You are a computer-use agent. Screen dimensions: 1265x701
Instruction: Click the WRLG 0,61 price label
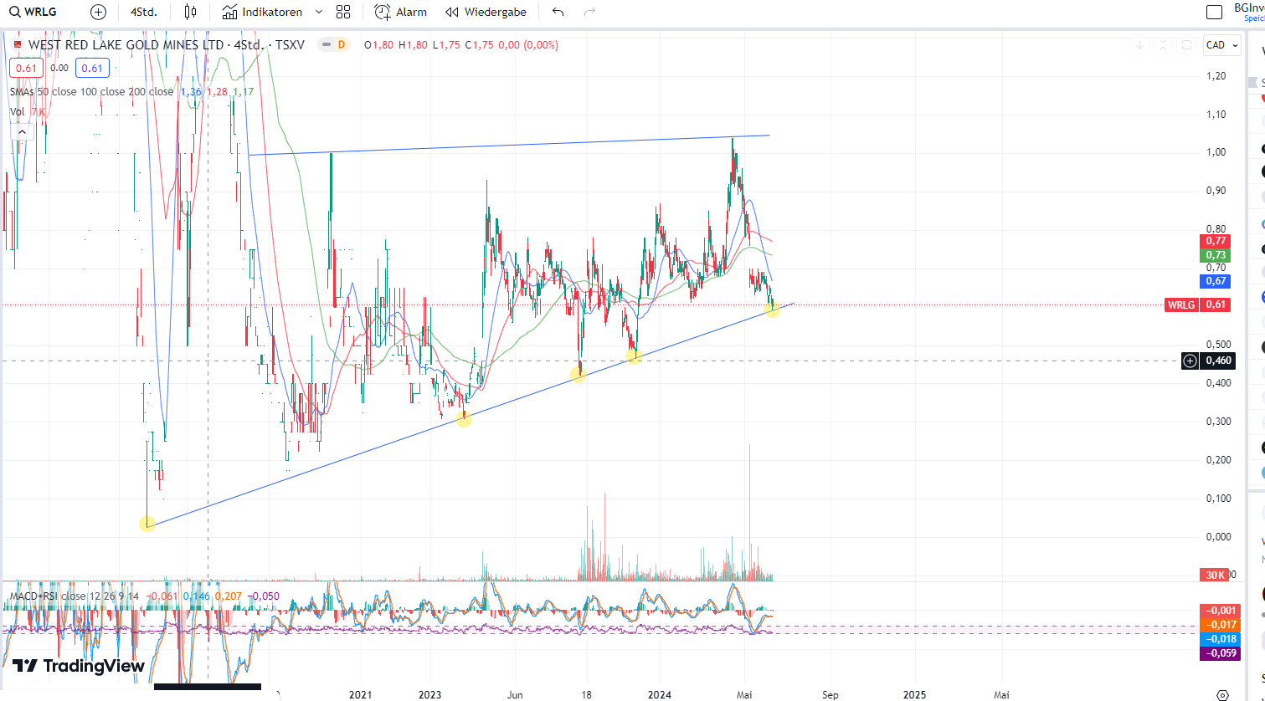click(1197, 304)
